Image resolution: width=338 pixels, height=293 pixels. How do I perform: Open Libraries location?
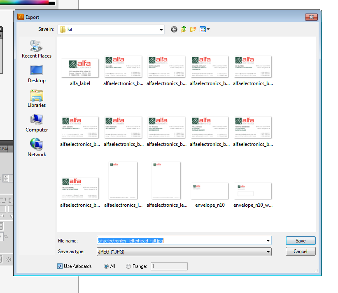[x=37, y=99]
